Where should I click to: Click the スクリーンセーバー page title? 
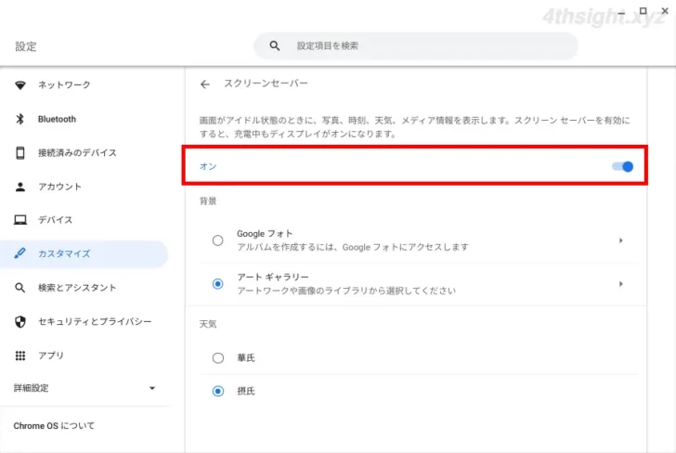266,84
